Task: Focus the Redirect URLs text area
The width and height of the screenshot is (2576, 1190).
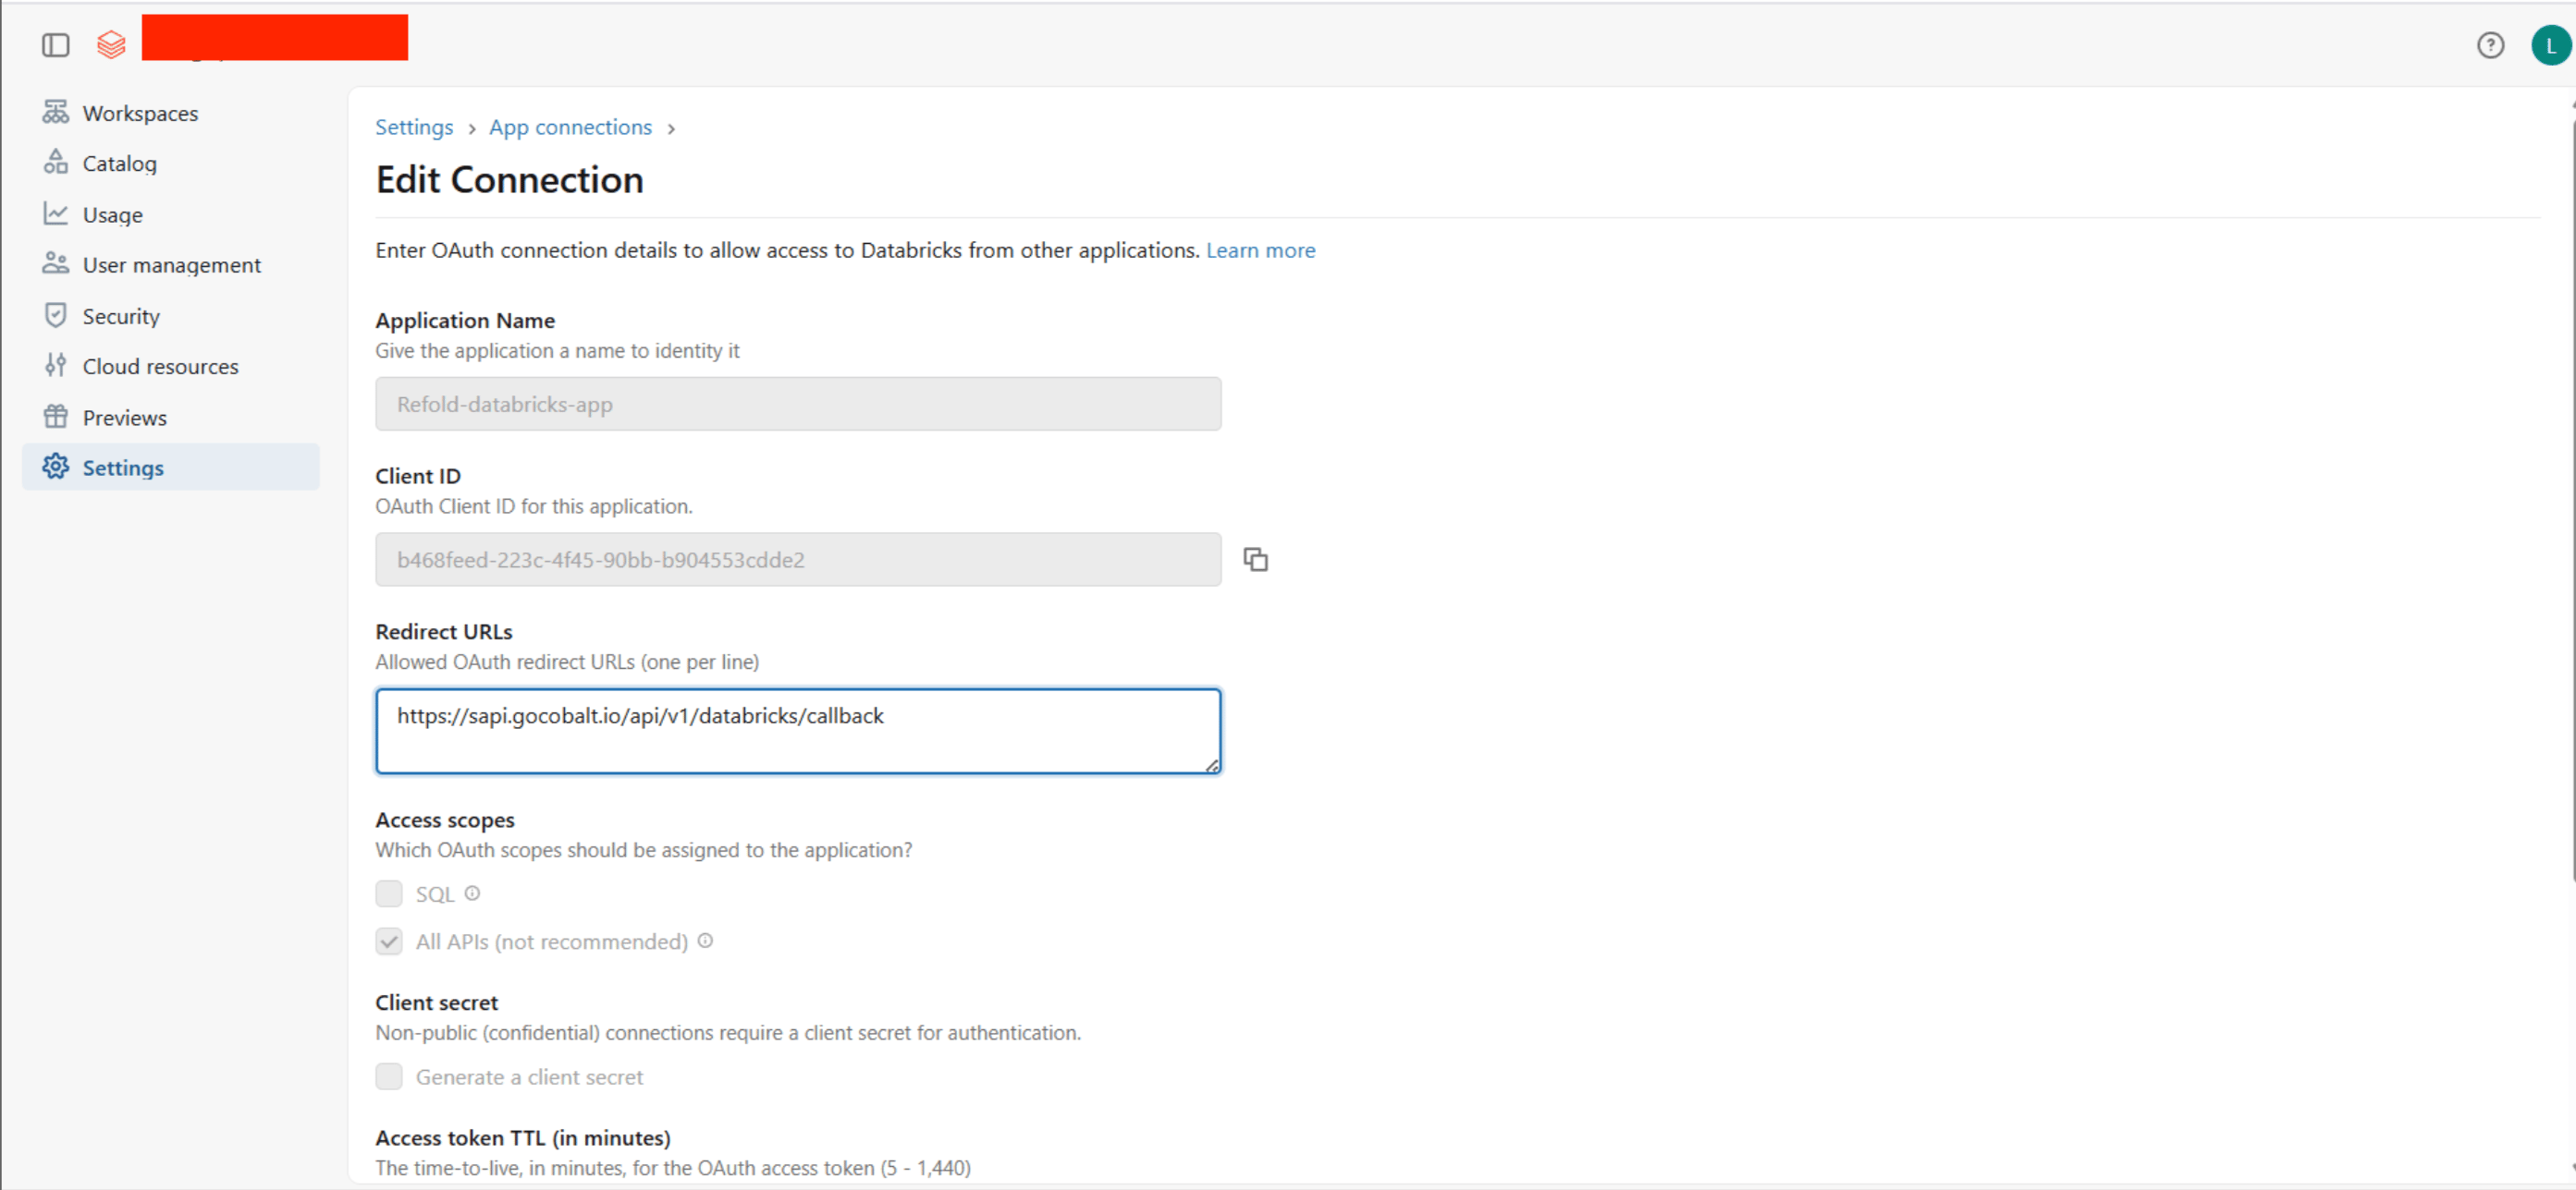Action: pyautogui.click(x=798, y=731)
